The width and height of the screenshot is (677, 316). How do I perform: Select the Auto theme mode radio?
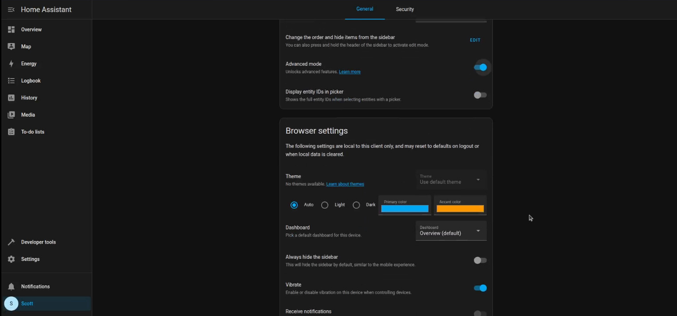coord(294,205)
